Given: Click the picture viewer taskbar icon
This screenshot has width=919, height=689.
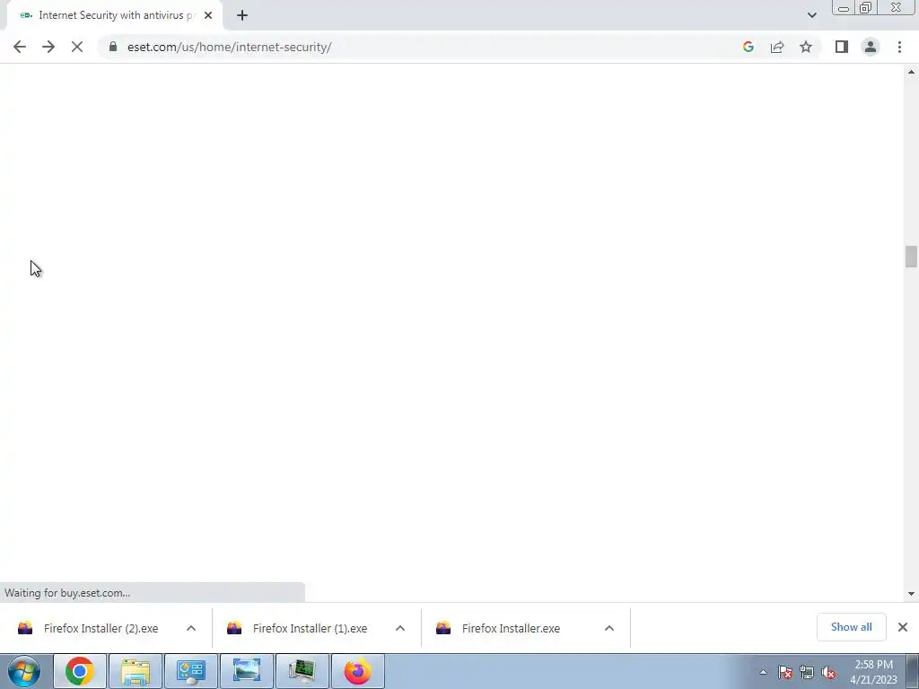Looking at the screenshot, I should [246, 671].
